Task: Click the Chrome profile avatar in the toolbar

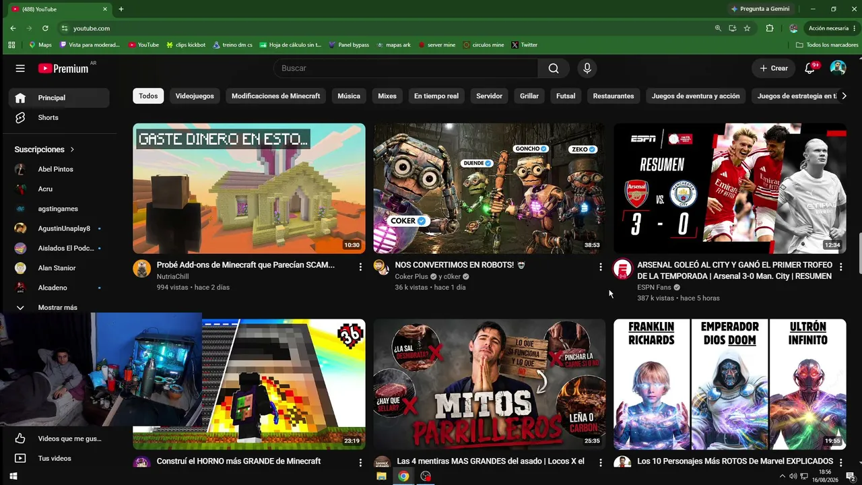Action: click(793, 28)
